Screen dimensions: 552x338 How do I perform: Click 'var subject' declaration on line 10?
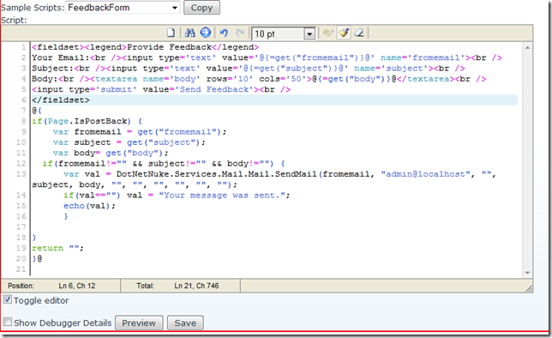point(81,142)
